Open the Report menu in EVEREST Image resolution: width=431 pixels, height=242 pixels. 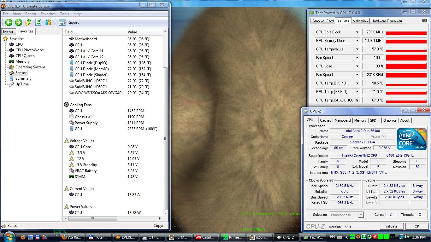click(31, 14)
